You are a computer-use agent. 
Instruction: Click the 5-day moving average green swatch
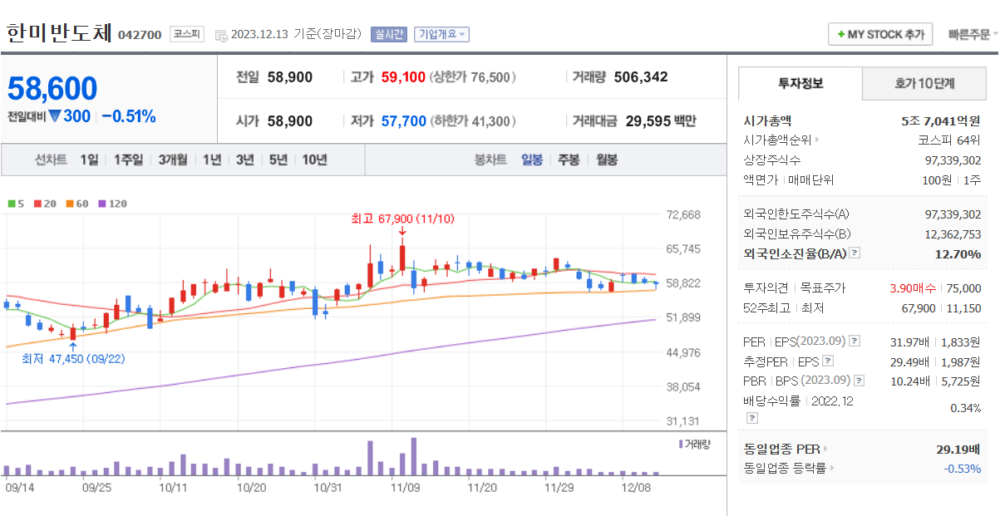coord(11,203)
